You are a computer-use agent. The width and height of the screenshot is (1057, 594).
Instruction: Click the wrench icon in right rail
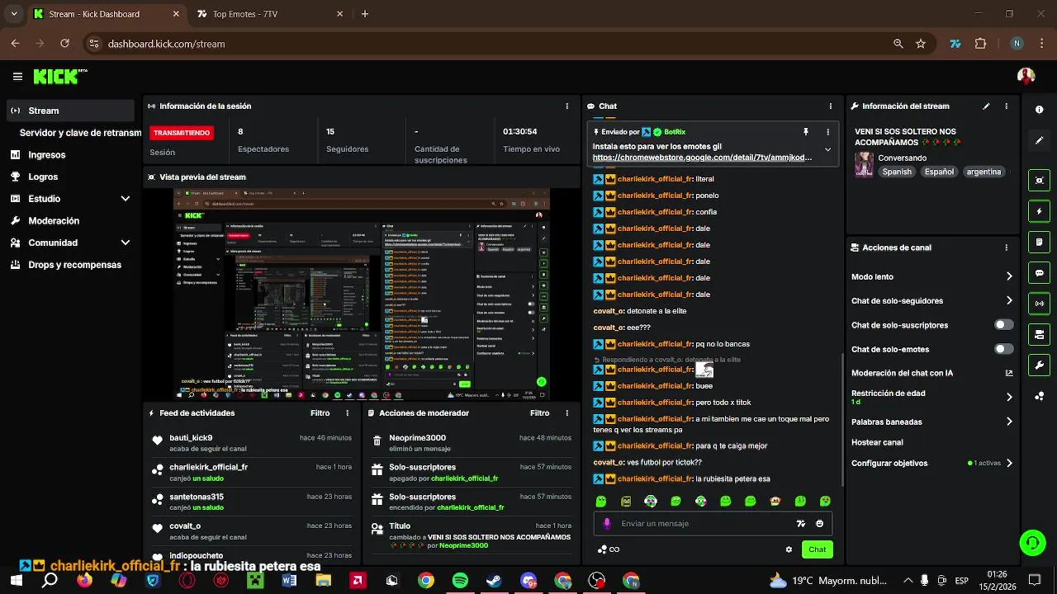(x=1039, y=365)
